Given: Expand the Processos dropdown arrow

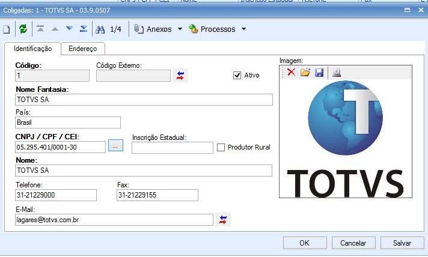Looking at the screenshot, I should pos(243,29).
